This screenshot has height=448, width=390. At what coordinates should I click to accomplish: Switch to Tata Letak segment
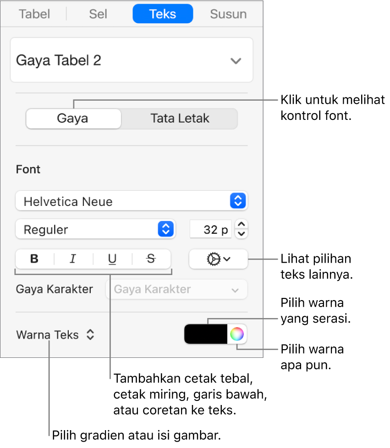[x=180, y=119]
